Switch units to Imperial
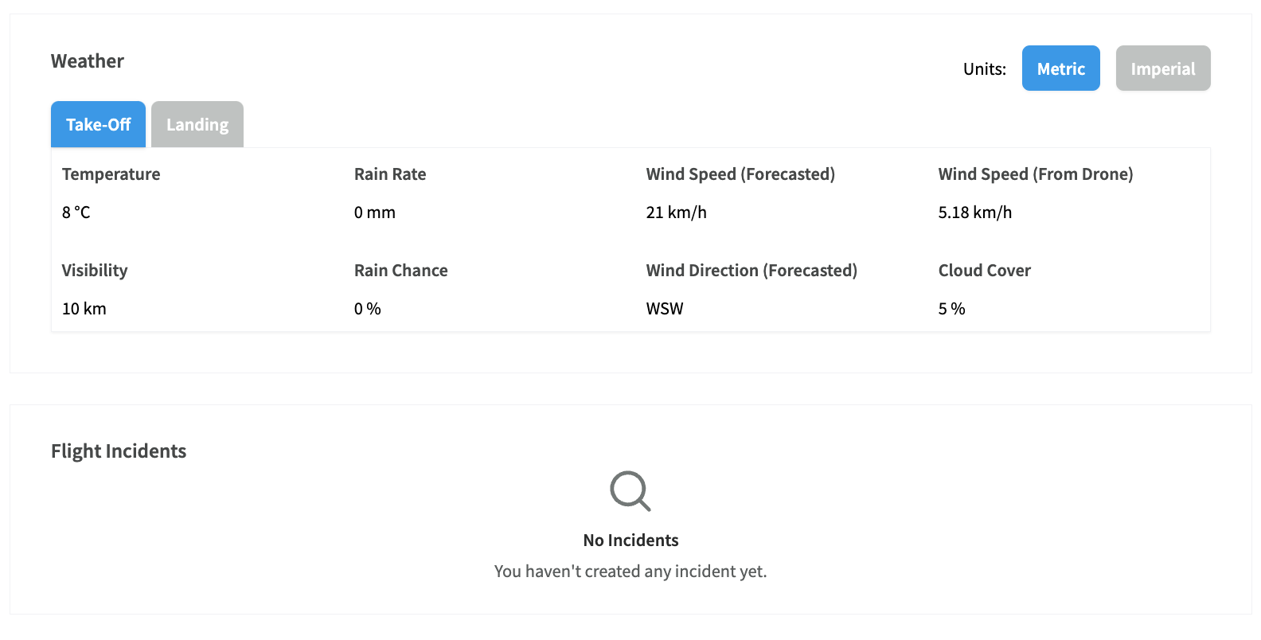The width and height of the screenshot is (1261, 640). 1162,68
